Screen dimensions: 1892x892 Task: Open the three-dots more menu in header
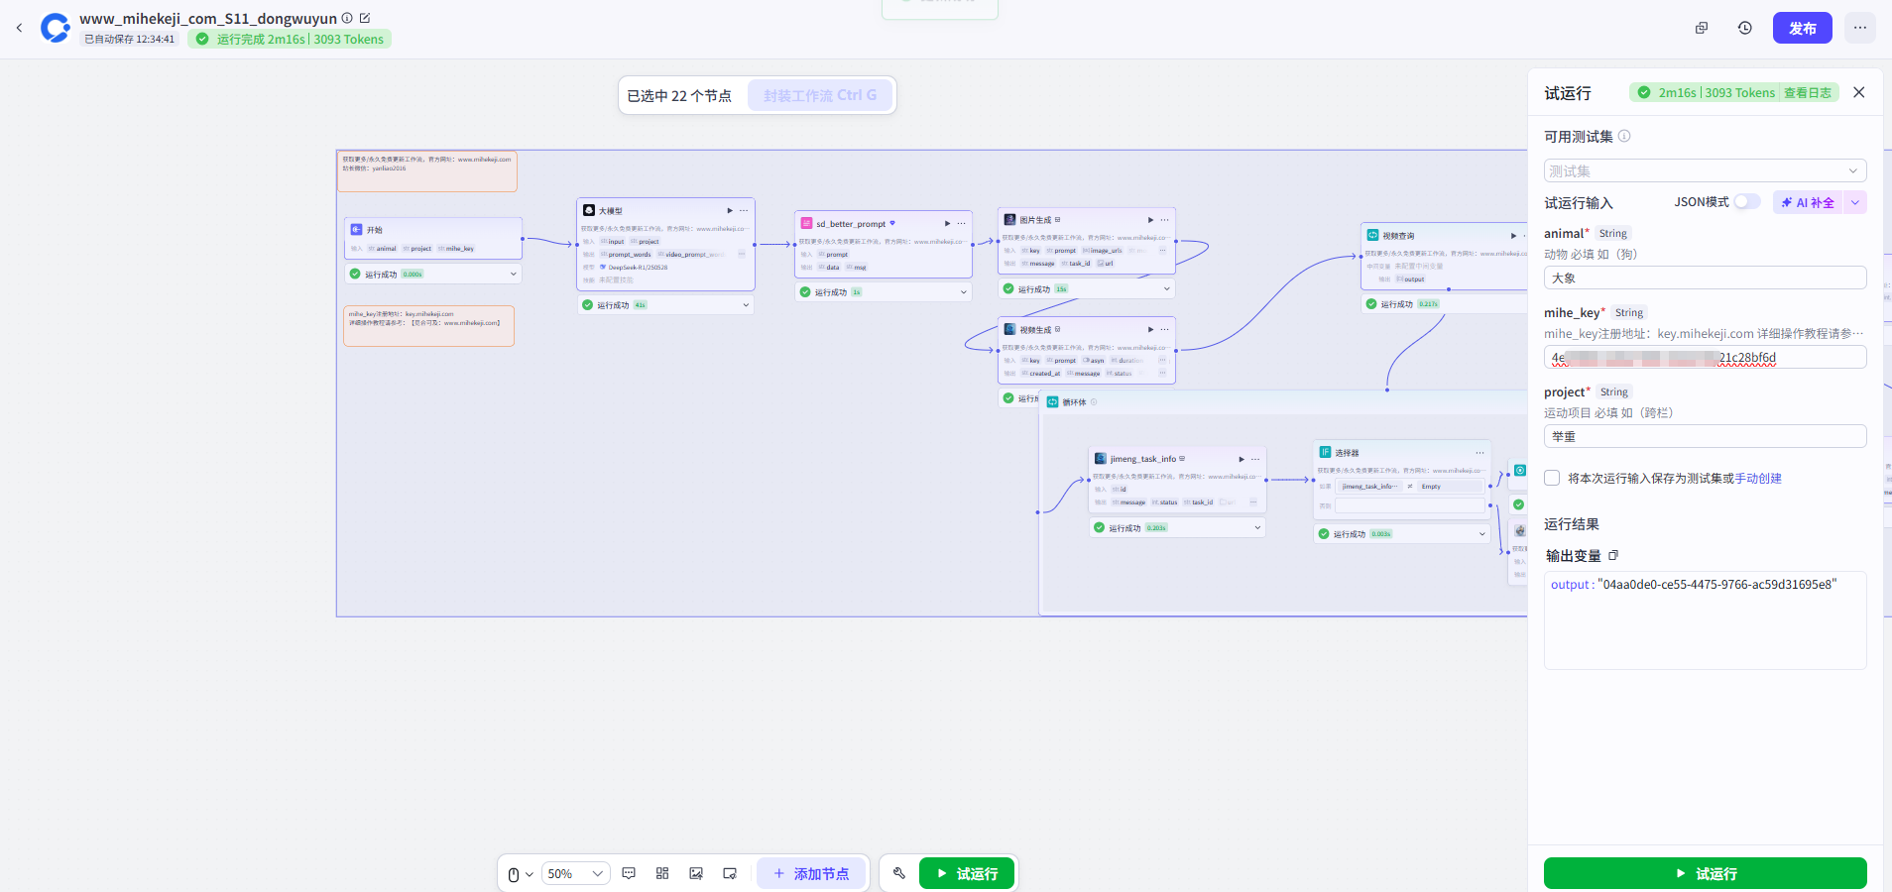(1860, 28)
